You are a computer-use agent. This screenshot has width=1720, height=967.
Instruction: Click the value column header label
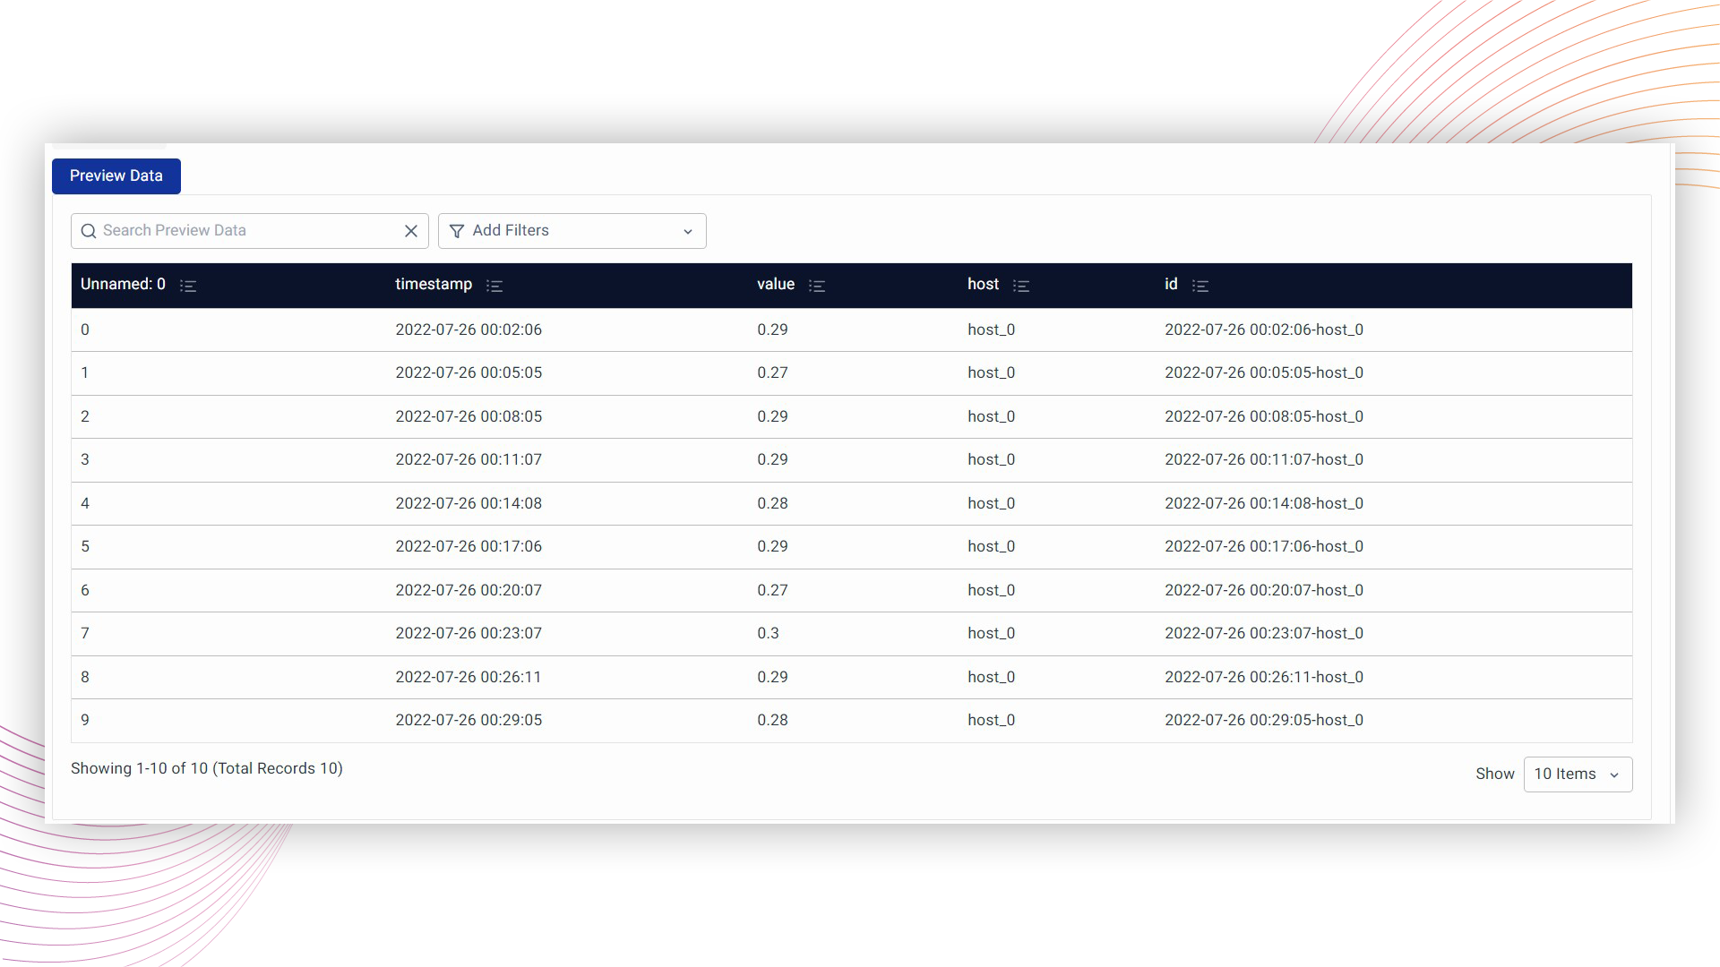click(776, 285)
